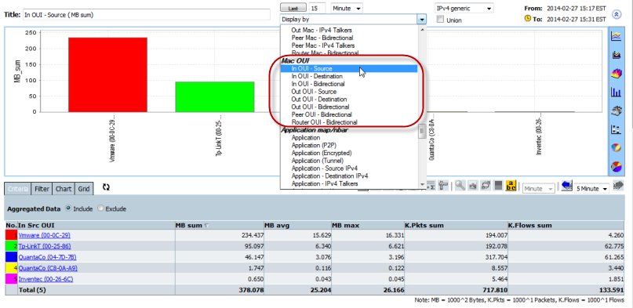This screenshot has width=633, height=308.
Task: Choose In OUI - Source option
Action: pyautogui.click(x=349, y=68)
